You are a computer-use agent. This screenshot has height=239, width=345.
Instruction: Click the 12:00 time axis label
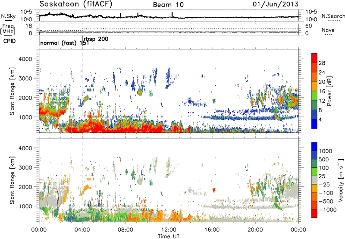point(169,230)
